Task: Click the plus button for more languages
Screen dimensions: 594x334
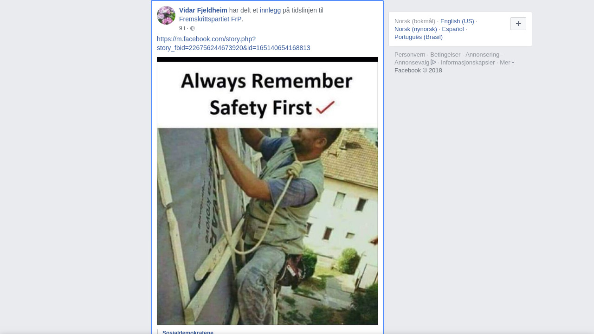Action: (518, 24)
